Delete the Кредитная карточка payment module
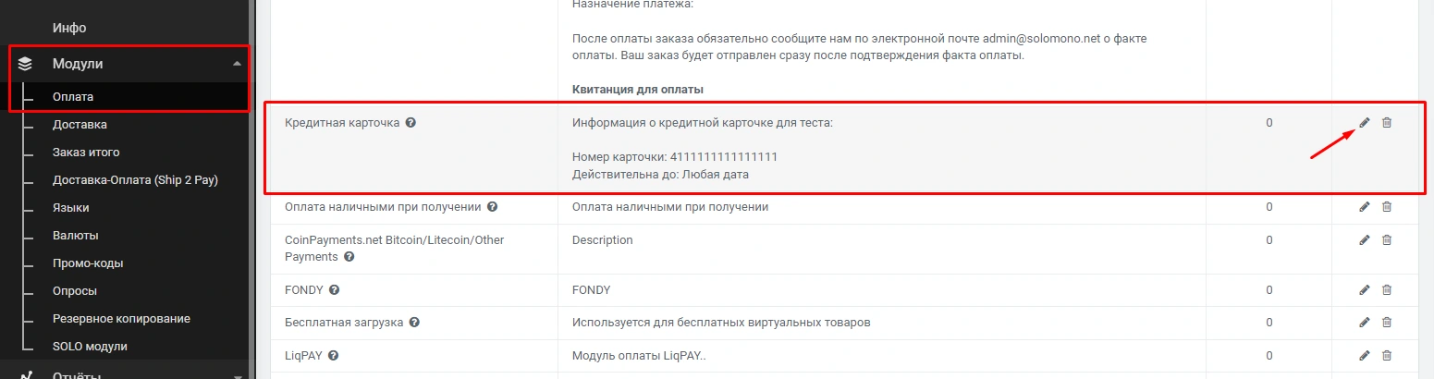The width and height of the screenshot is (1434, 379). click(x=1387, y=123)
